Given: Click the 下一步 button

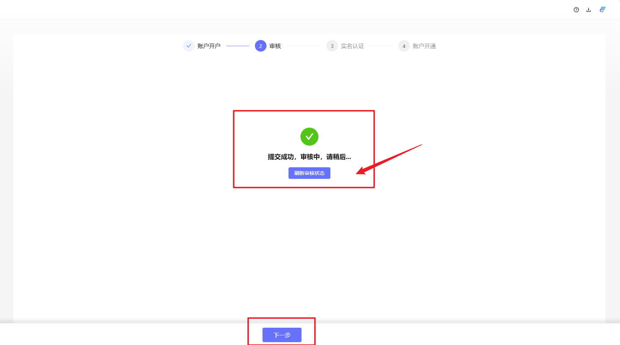Looking at the screenshot, I should coord(282,335).
